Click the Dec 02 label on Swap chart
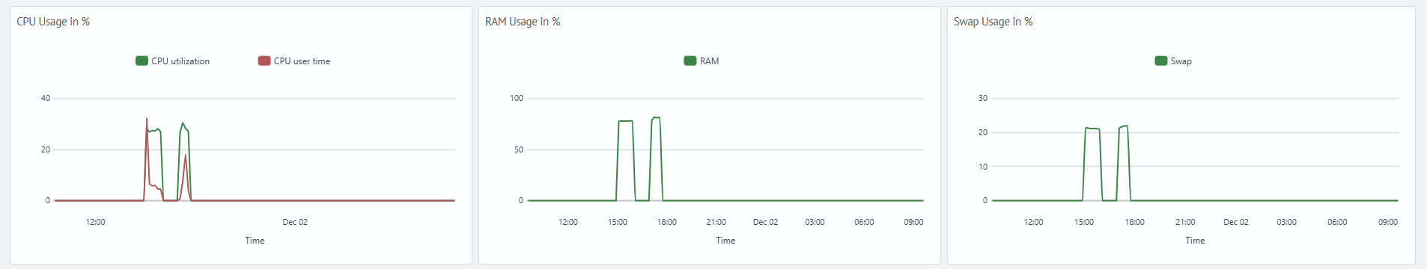 tap(1236, 222)
